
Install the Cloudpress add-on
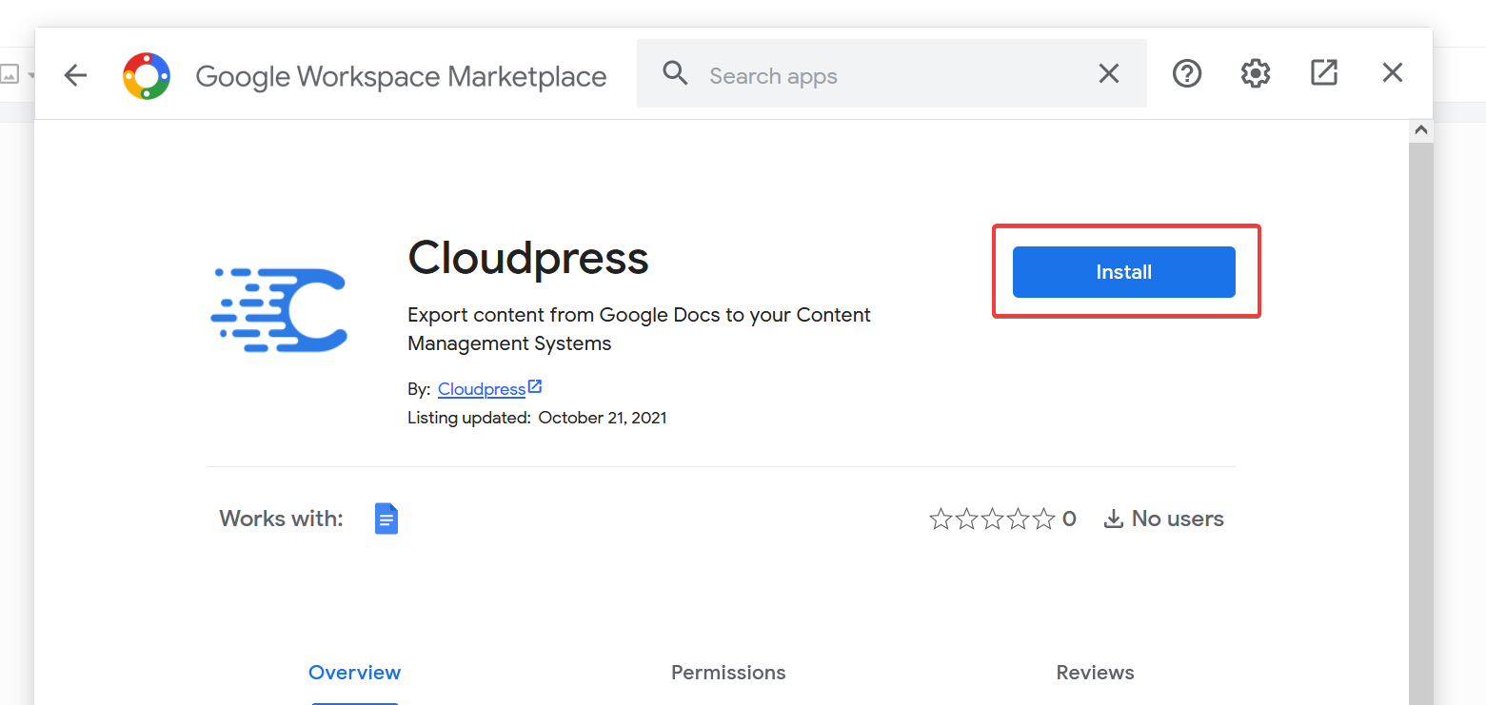[1124, 272]
